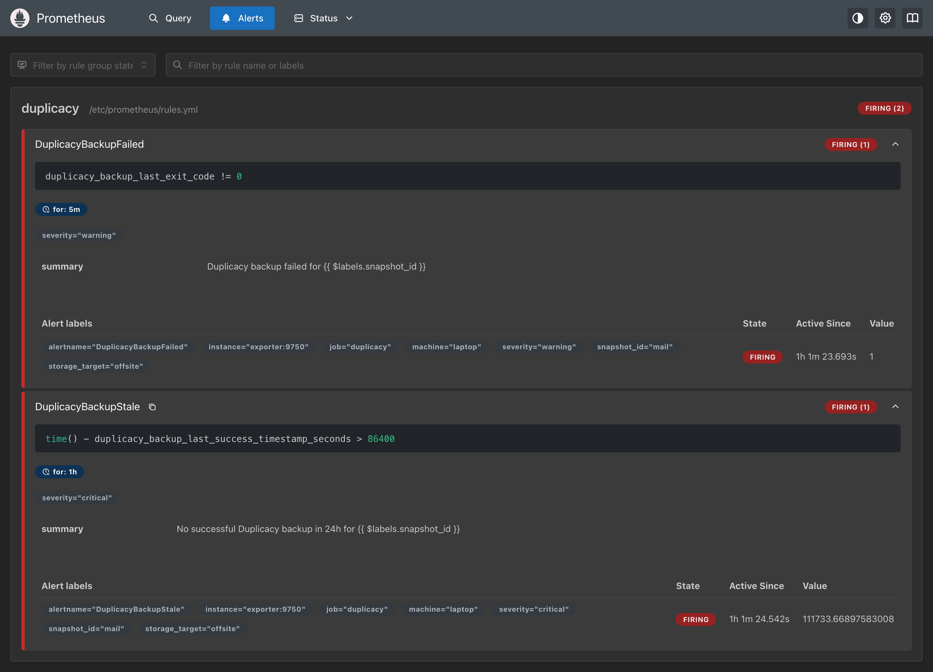Open the rule group state filter
The width and height of the screenshot is (933, 672).
pyautogui.click(x=83, y=65)
